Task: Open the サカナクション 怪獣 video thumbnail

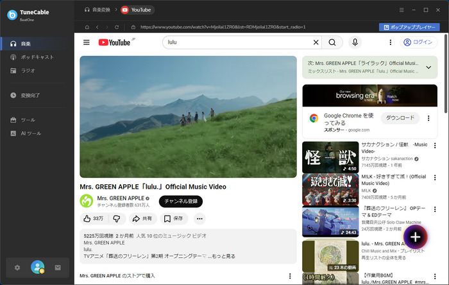Action: pos(330,157)
